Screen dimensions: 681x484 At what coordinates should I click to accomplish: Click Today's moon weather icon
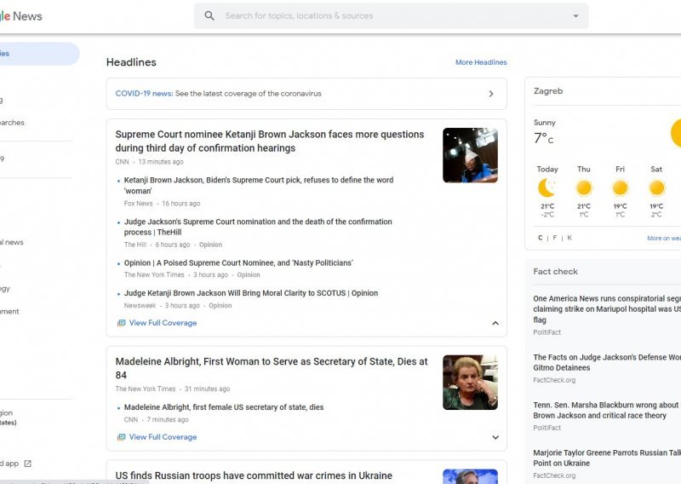547,187
